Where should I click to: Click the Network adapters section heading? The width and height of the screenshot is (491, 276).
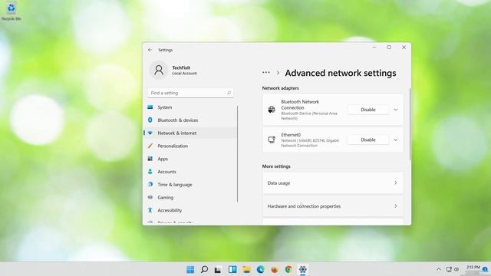280,88
